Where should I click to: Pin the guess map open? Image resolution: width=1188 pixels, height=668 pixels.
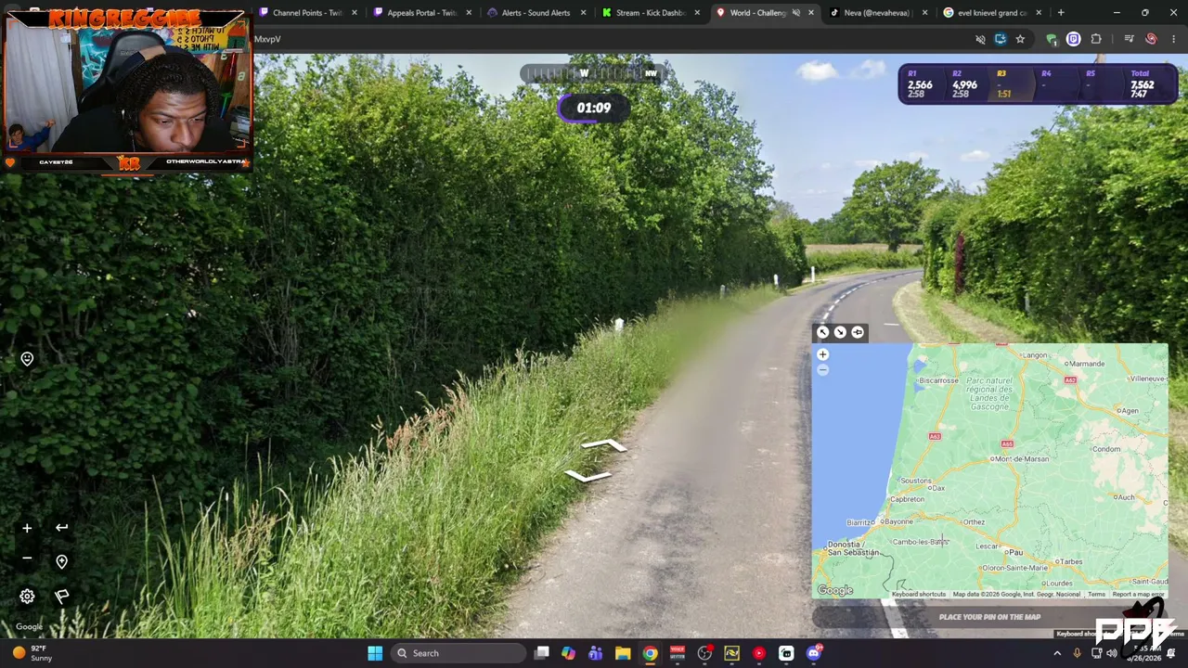click(x=858, y=332)
